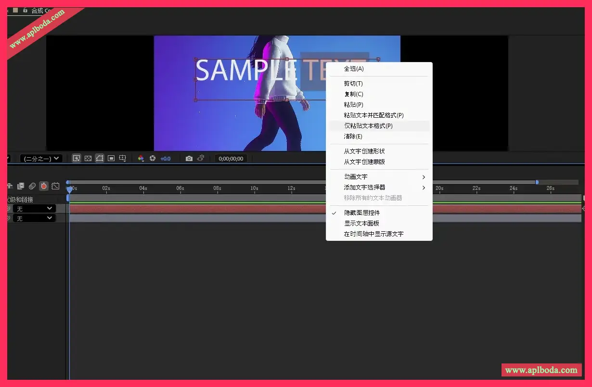592x387 pixels.
Task: Click the reset exposure icon
Action: point(153,158)
